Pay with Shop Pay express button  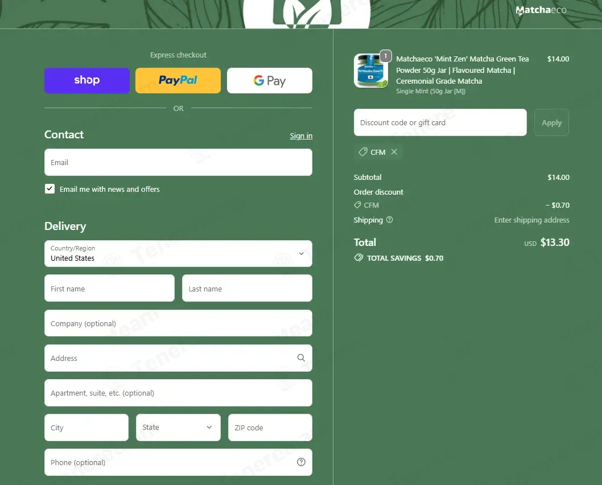(x=87, y=80)
